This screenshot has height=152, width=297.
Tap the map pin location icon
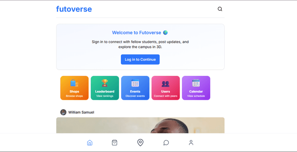[x=140, y=143]
